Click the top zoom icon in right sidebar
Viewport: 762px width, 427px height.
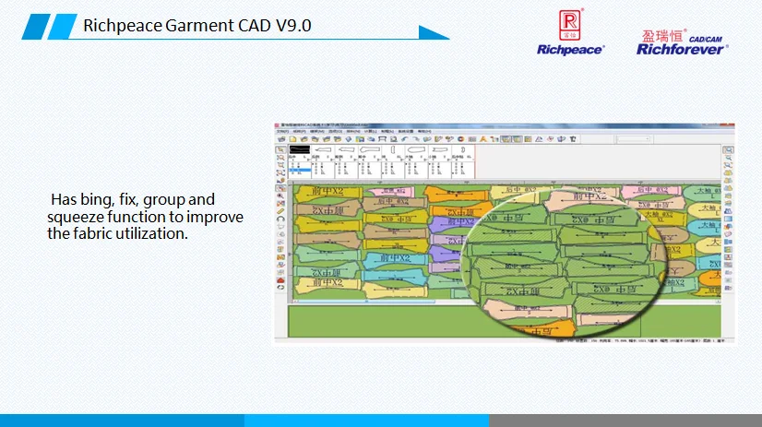tap(728, 149)
